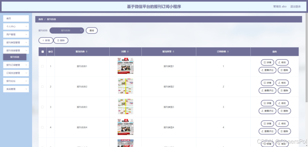Click the 报刊类型1 cell
Image resolution: width=308 pixels, height=147 pixels.
pos(169,66)
